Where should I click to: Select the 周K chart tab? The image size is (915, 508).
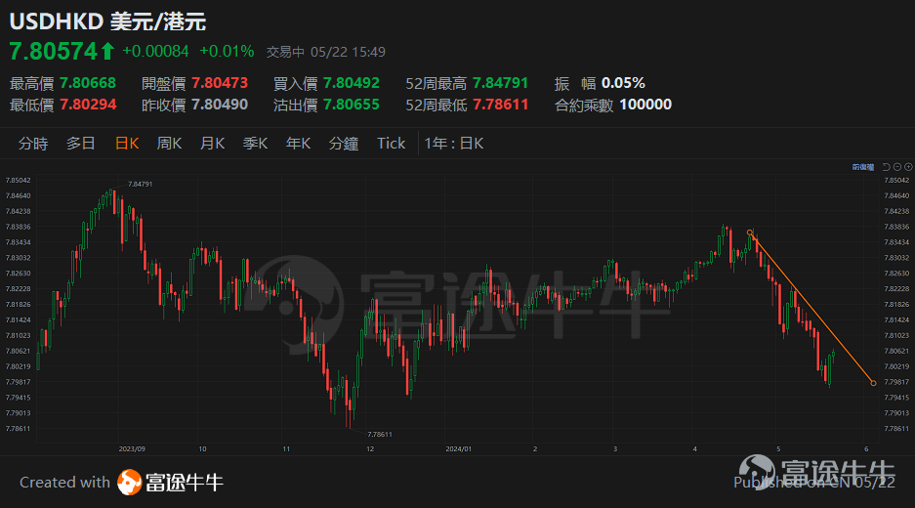click(x=169, y=143)
